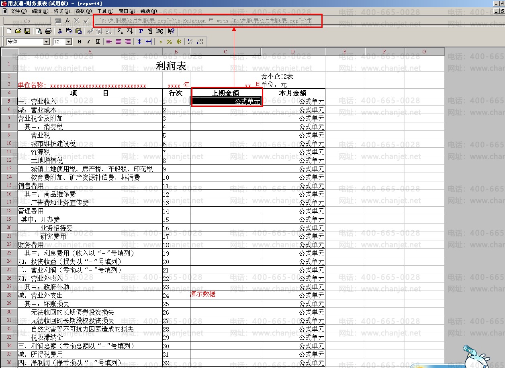The image size is (505, 368).
Task: Select the 单位名称 cell in row 3
Action: pos(90,85)
